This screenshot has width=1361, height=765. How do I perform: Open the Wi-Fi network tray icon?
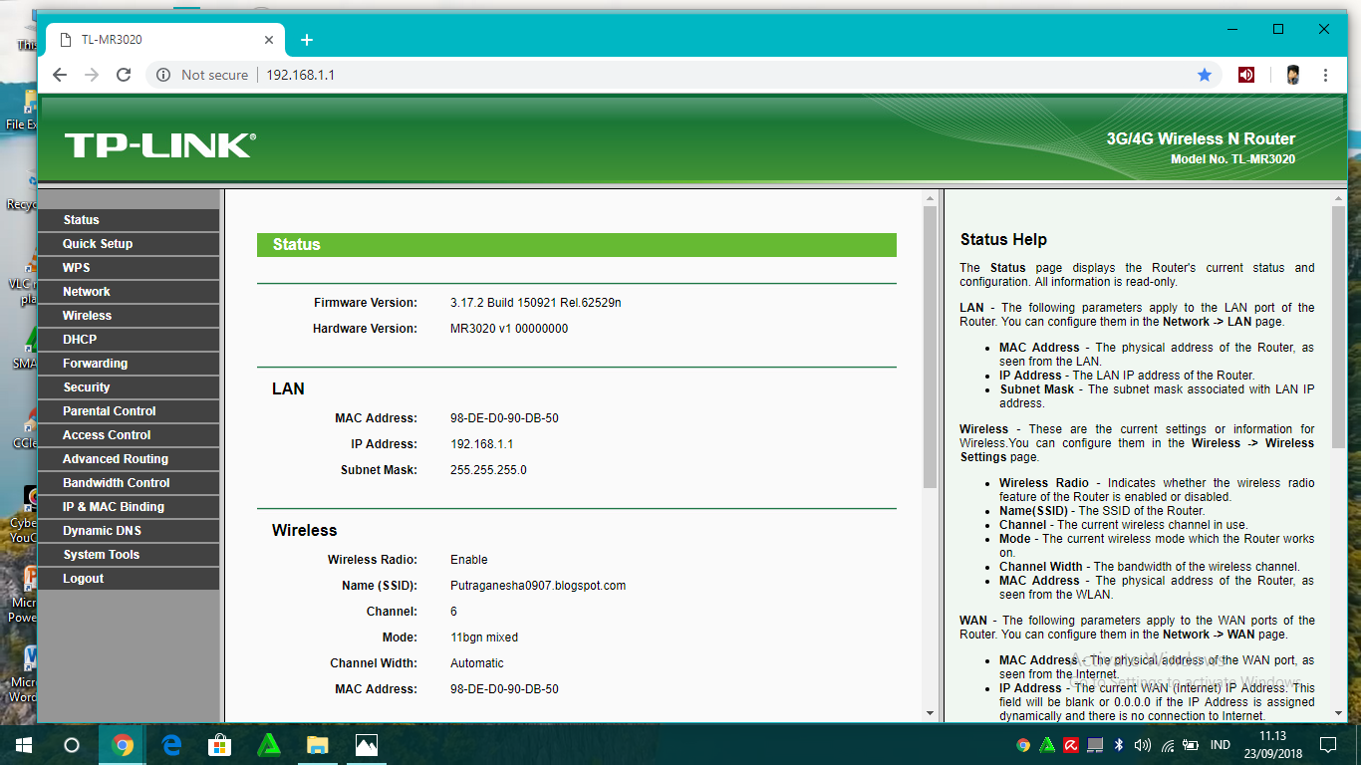[x=1167, y=744]
